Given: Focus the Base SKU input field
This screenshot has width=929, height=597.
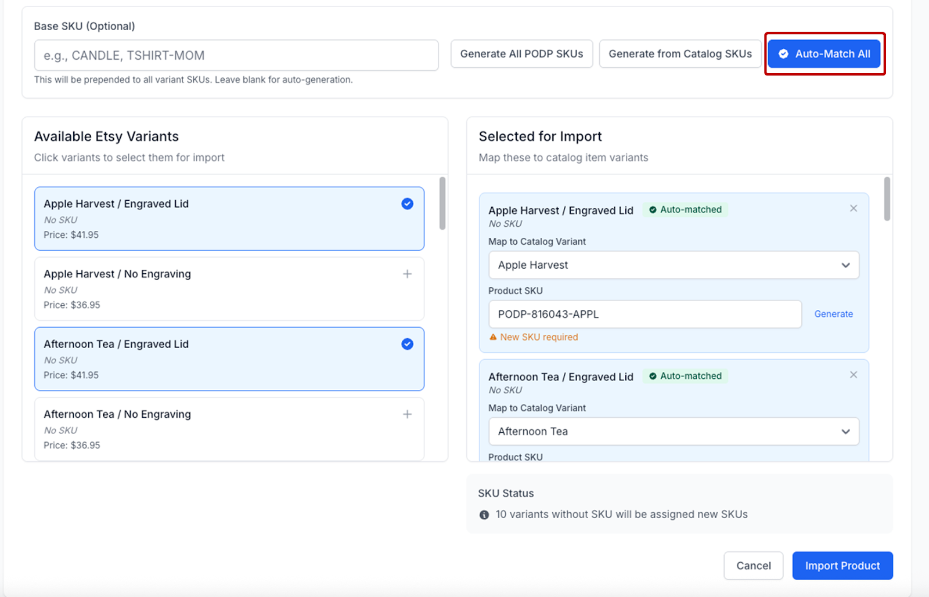Looking at the screenshot, I should tap(236, 55).
